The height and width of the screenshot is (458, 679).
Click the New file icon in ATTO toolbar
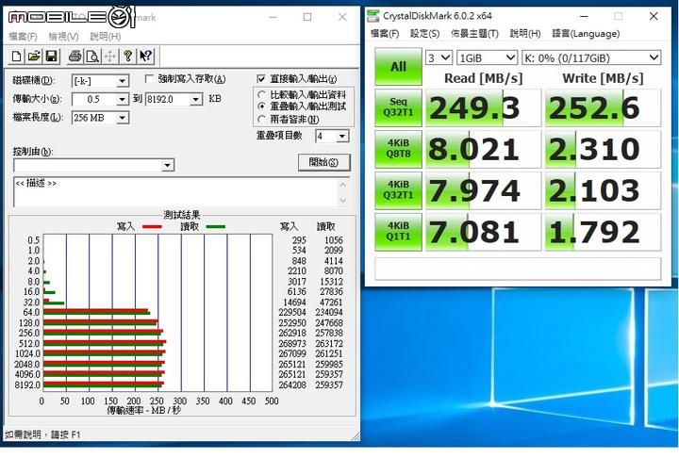click(x=16, y=57)
